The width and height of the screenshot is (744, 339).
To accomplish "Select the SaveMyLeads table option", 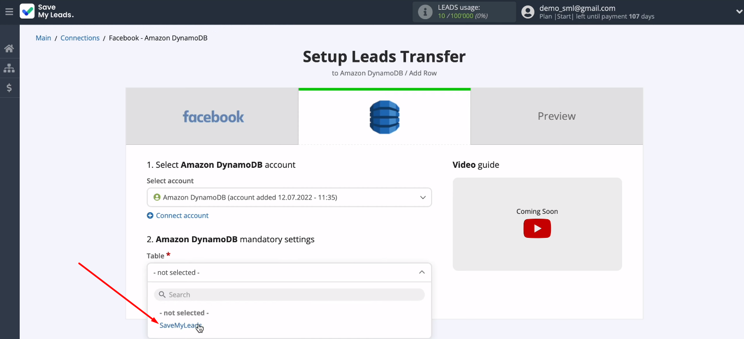I will point(181,325).
